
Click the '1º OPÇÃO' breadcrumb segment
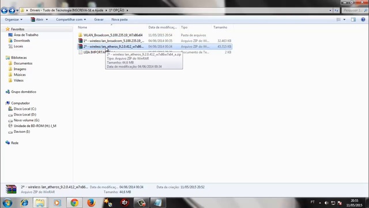pyautogui.click(x=116, y=10)
